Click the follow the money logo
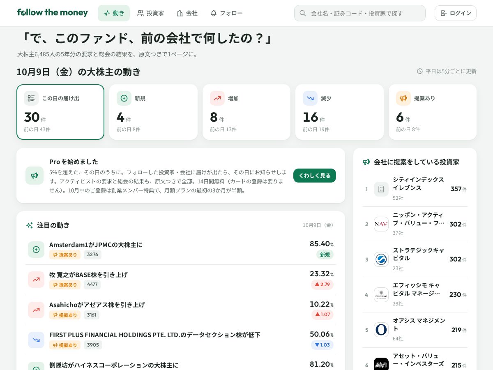The height and width of the screenshot is (370, 493). 52,13
